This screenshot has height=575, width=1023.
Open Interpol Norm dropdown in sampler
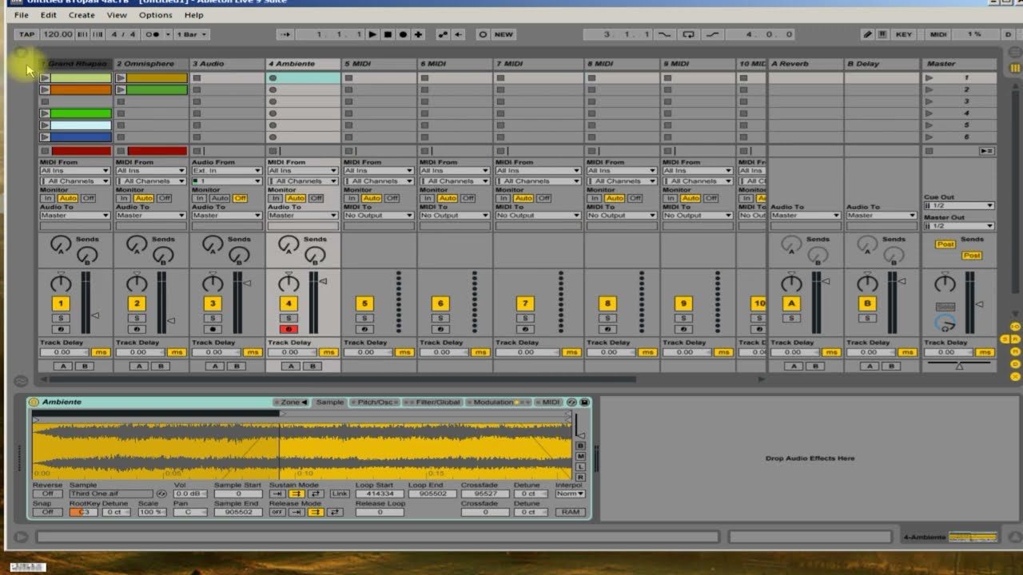570,494
